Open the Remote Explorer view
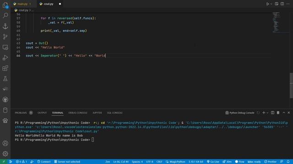This screenshot has width=293, height=164. coord(5,47)
